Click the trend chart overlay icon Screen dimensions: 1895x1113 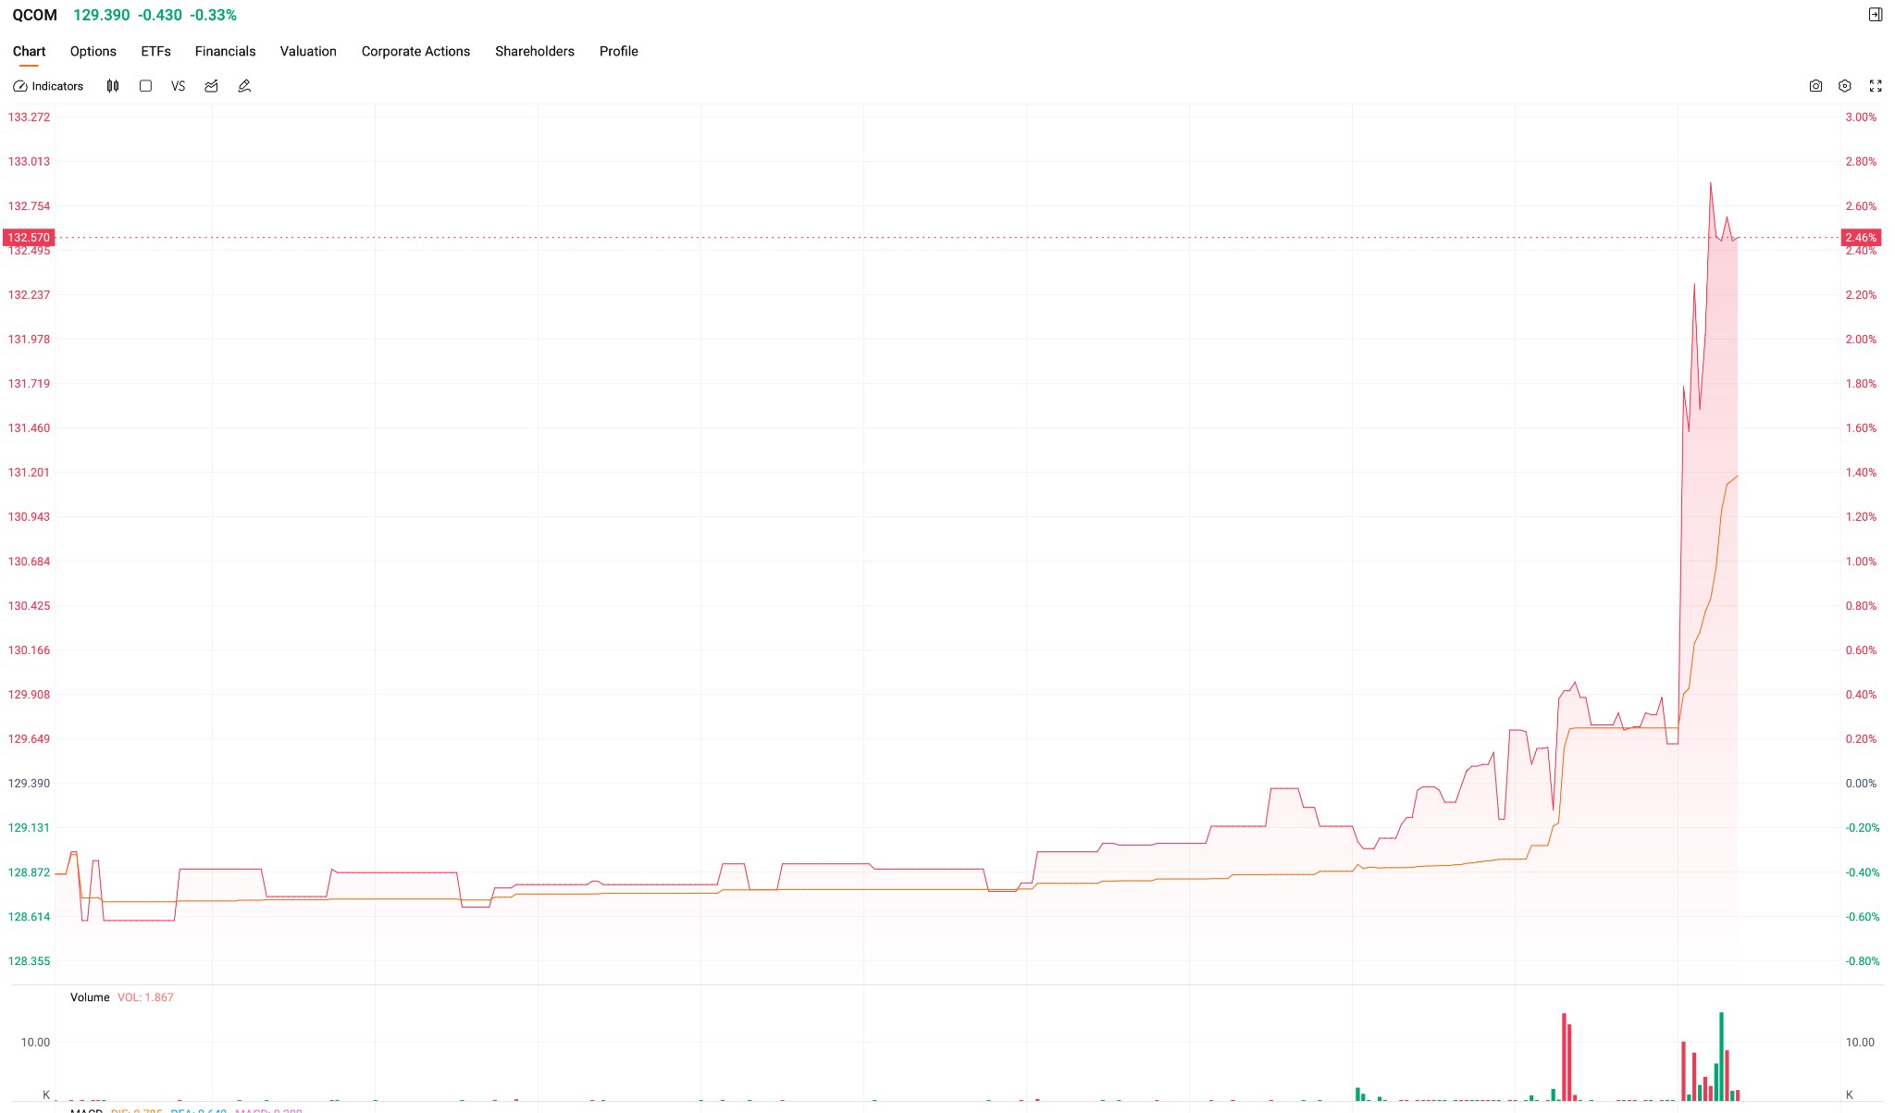click(211, 86)
